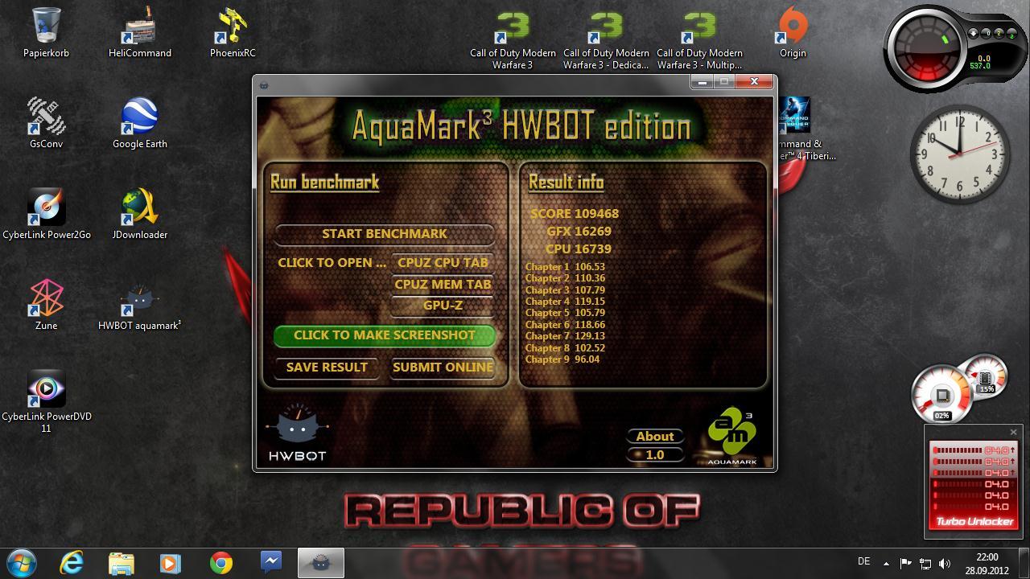Select the HWBOT aquamark desktop shortcut
The height and width of the screenshot is (579, 1030).
pyautogui.click(x=140, y=305)
